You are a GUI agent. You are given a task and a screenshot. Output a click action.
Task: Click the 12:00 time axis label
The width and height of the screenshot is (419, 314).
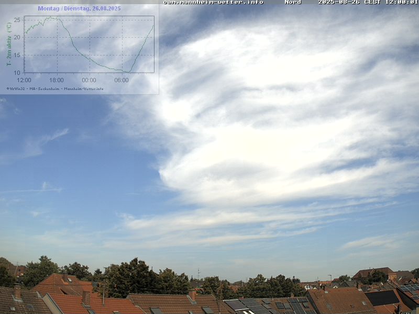(x=24, y=80)
